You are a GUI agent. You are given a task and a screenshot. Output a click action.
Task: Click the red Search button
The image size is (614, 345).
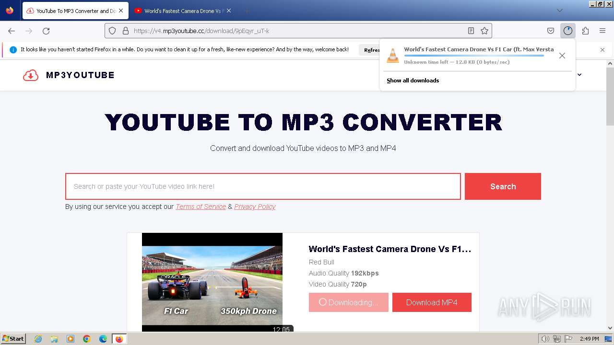(503, 186)
